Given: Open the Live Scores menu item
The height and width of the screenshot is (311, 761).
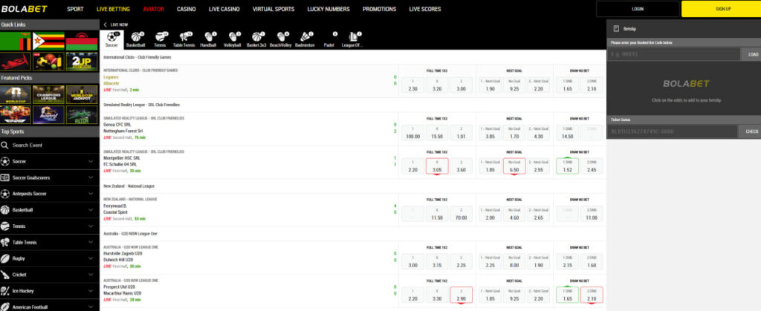Looking at the screenshot, I should pyautogui.click(x=424, y=9).
